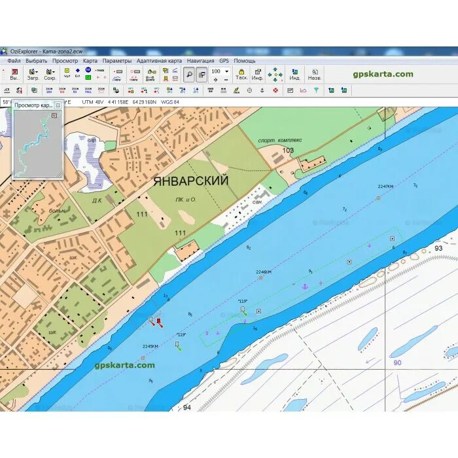
Task: Open the GPS menu
Action: click(224, 61)
